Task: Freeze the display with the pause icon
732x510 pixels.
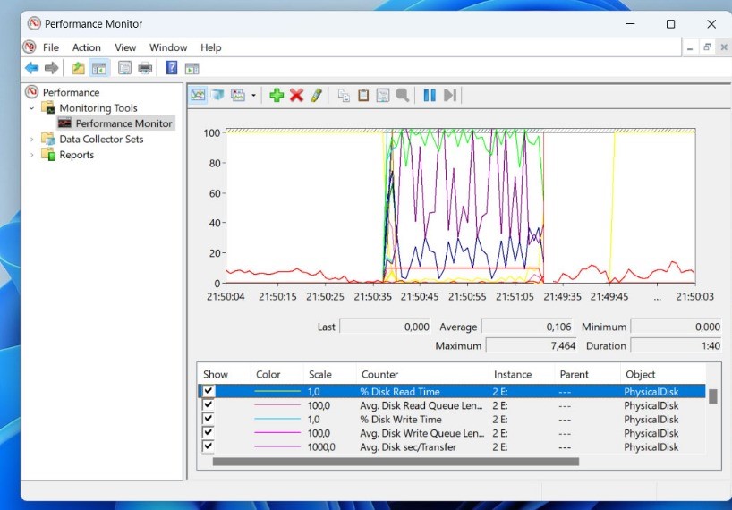Action: click(x=430, y=95)
